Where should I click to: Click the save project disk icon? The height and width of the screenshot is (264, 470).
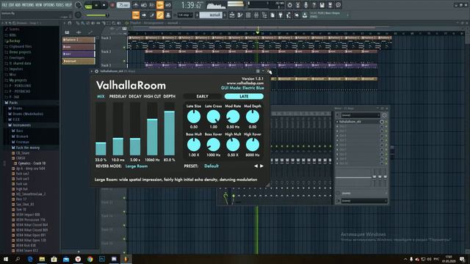pos(322,5)
